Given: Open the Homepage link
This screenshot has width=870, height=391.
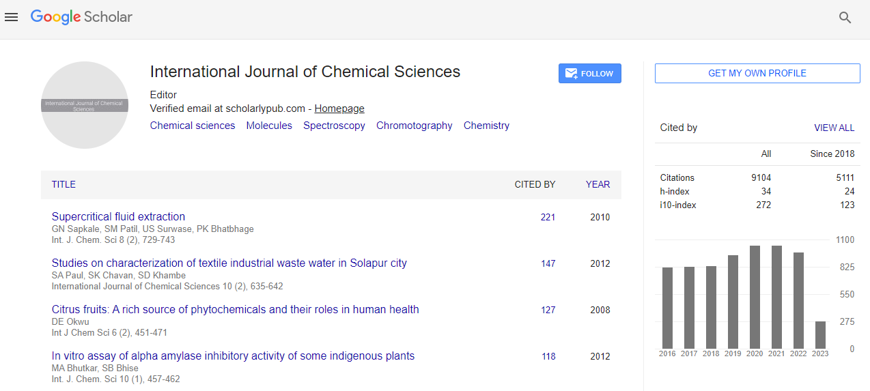Looking at the screenshot, I should point(339,108).
